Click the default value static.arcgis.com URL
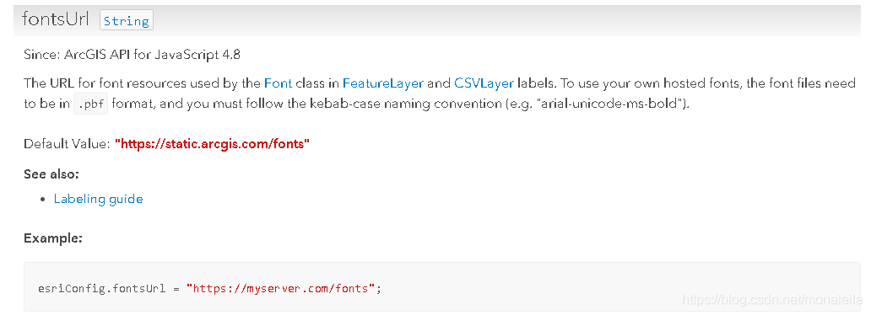Screen dimensions: 871x315 [212, 144]
